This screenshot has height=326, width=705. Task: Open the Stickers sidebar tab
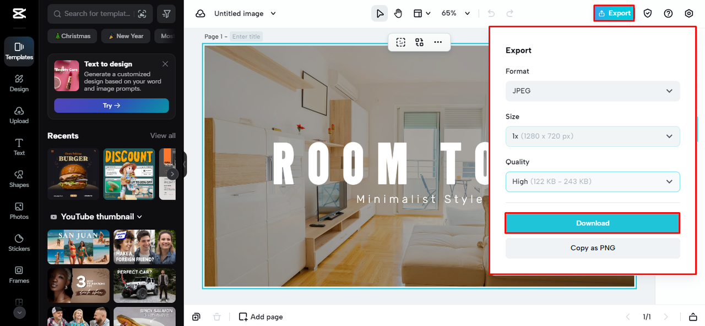click(x=19, y=243)
